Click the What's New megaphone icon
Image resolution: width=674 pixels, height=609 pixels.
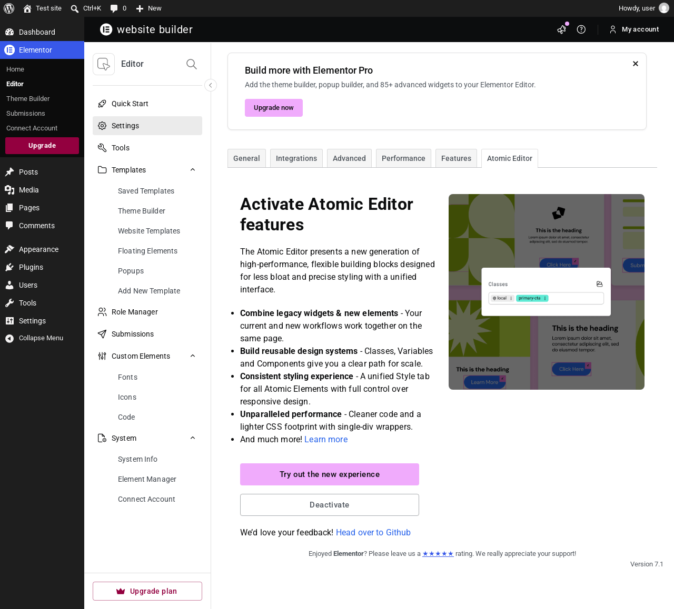[x=562, y=29]
